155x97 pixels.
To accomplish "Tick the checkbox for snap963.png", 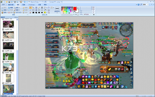I will [x=3, y=29].
